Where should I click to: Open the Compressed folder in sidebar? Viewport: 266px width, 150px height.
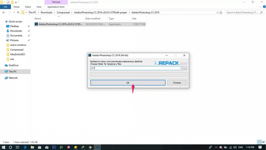click(17, 50)
